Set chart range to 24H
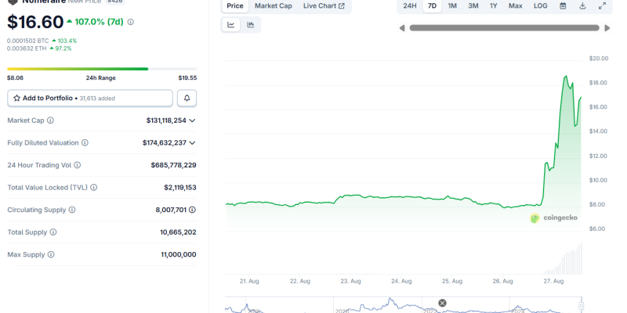The width and height of the screenshot is (627, 313). pyautogui.click(x=410, y=6)
